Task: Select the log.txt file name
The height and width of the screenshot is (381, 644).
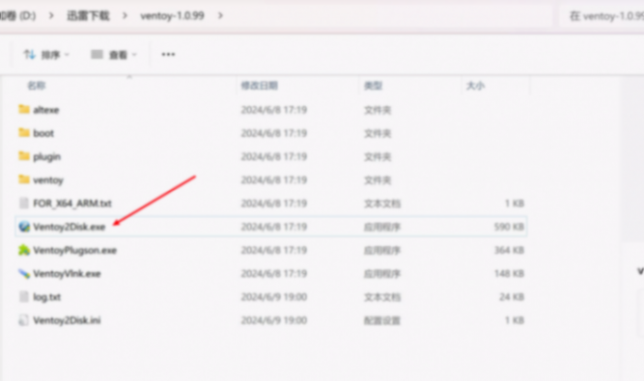Action: click(x=46, y=297)
